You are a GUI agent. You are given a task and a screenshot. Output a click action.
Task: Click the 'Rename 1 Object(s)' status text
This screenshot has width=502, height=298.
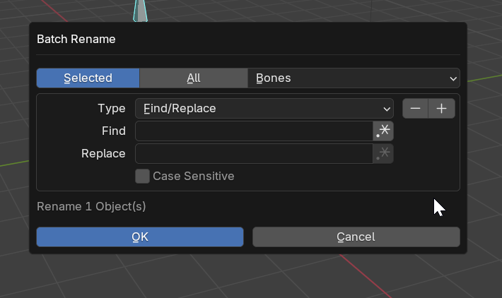(91, 207)
